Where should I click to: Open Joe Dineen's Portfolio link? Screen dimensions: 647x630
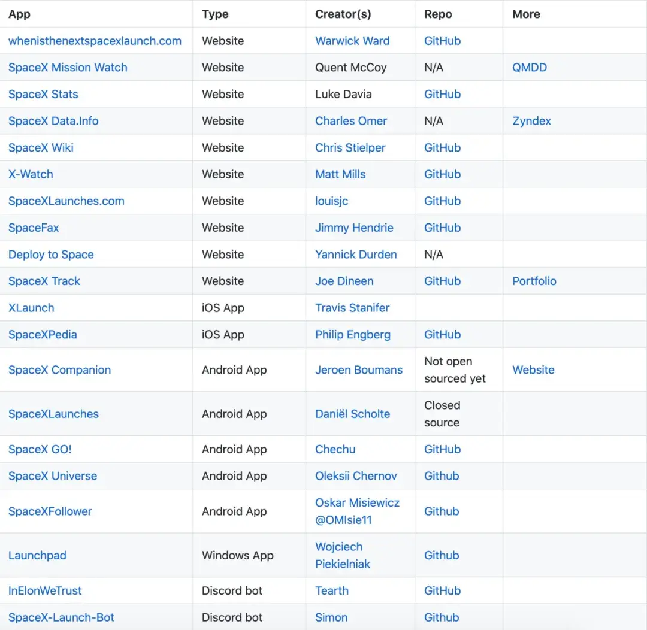534,281
